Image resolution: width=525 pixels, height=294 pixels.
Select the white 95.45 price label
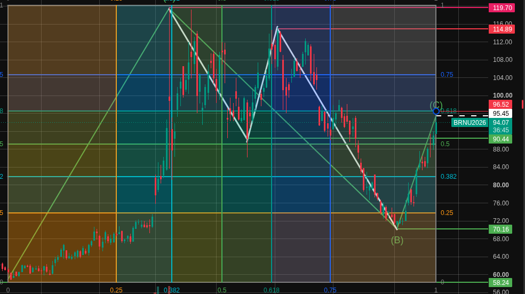coord(500,114)
